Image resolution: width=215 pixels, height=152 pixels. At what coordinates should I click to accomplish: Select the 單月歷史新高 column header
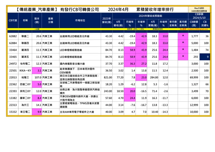click(173, 24)
